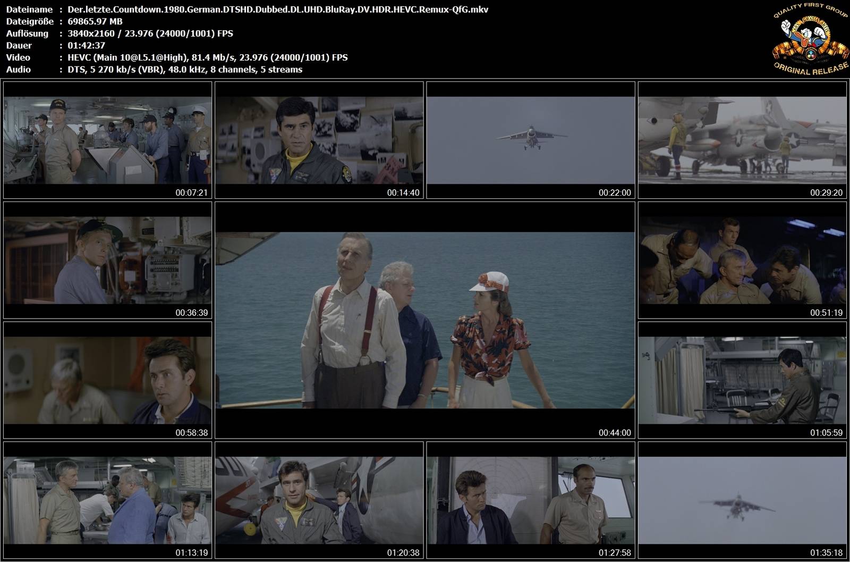Click the landing jet thumbnail at 01:35:18
Screen dimensions: 850x562
(742, 500)
